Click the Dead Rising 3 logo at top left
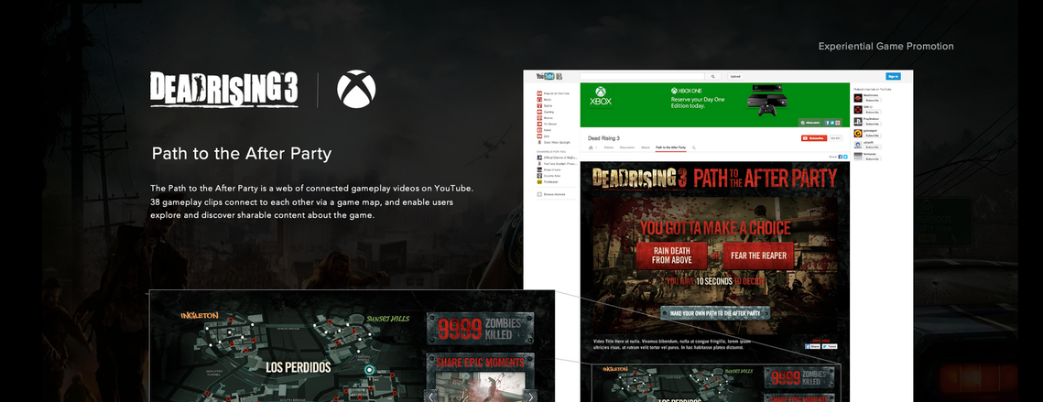Image resolution: width=1043 pixels, height=402 pixels. coord(223,89)
